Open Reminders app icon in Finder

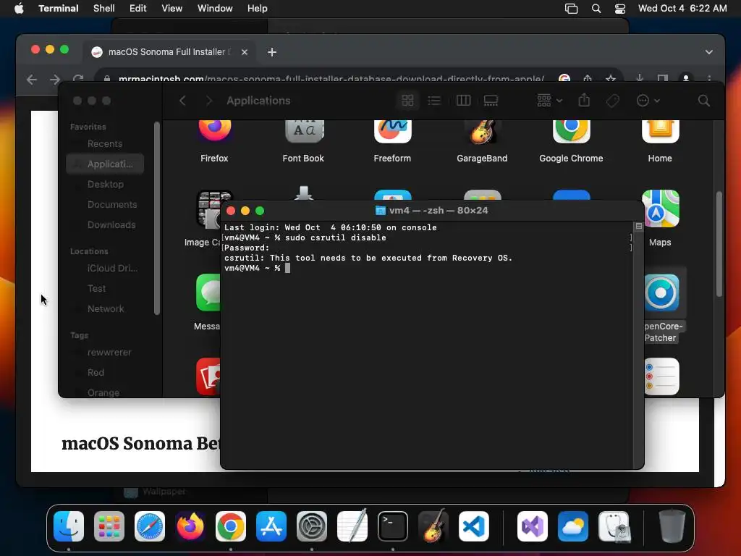point(661,376)
